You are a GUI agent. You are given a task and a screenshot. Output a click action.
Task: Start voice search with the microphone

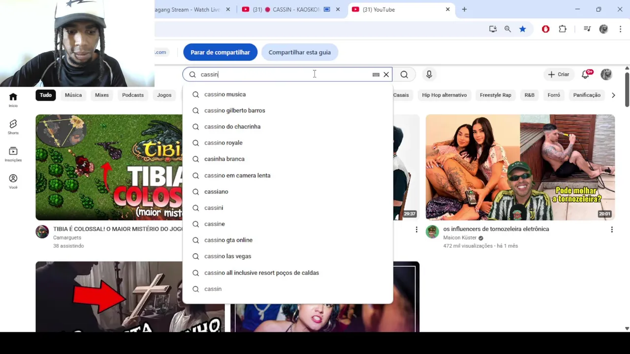[429, 74]
